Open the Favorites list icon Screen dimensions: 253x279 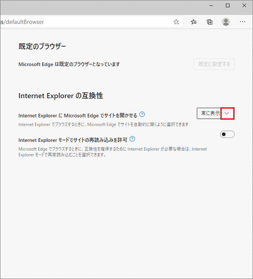click(x=194, y=22)
